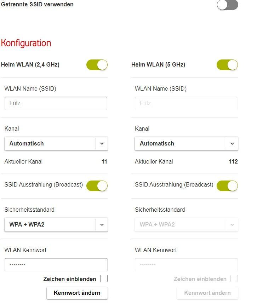Select the 5 GHz WLAN Kennwort field
This screenshot has width=263, height=303.
click(x=186, y=264)
